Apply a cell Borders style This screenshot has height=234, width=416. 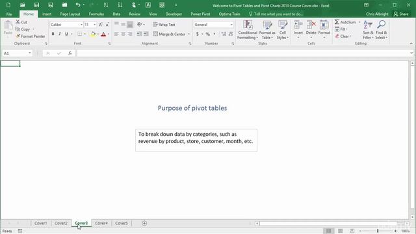(x=79, y=34)
